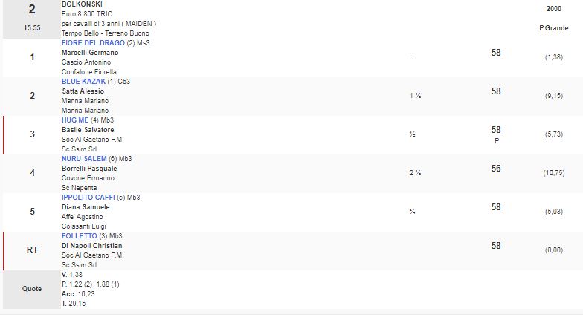Select jockey name Basile Salvatore
The width and height of the screenshot is (583, 323).
pyautogui.click(x=88, y=130)
